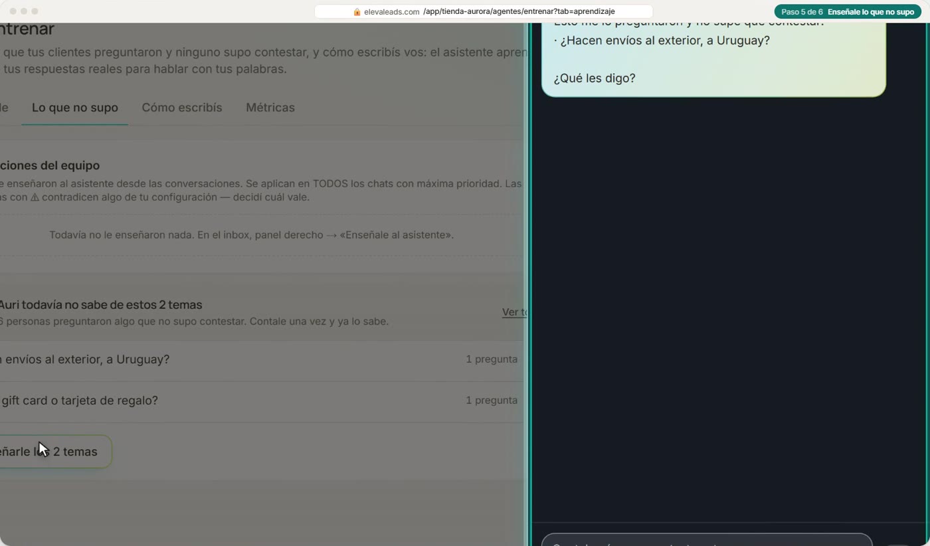Click the macOS green zoom button

tap(35, 11)
